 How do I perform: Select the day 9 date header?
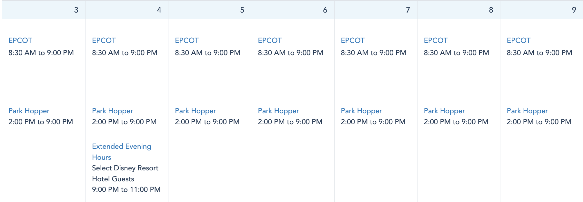(x=574, y=10)
